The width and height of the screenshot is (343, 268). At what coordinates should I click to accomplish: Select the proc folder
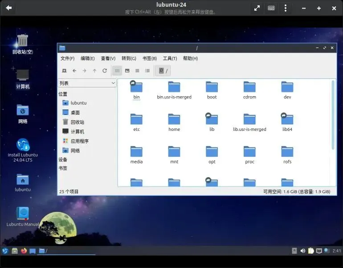[249, 155]
